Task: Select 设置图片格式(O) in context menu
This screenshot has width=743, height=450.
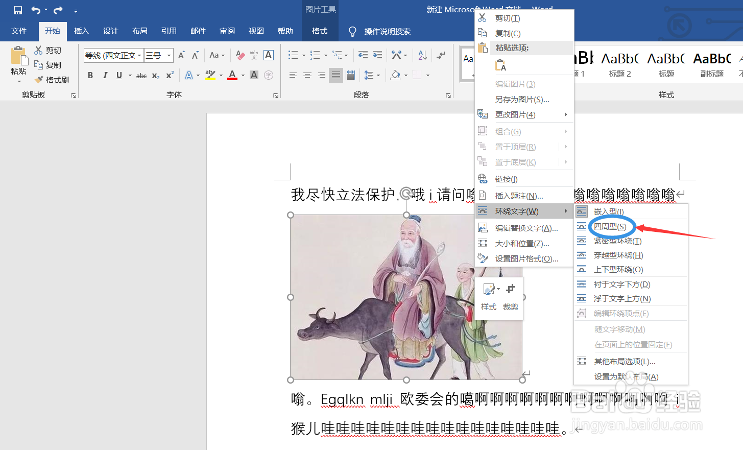Action: pos(524,258)
